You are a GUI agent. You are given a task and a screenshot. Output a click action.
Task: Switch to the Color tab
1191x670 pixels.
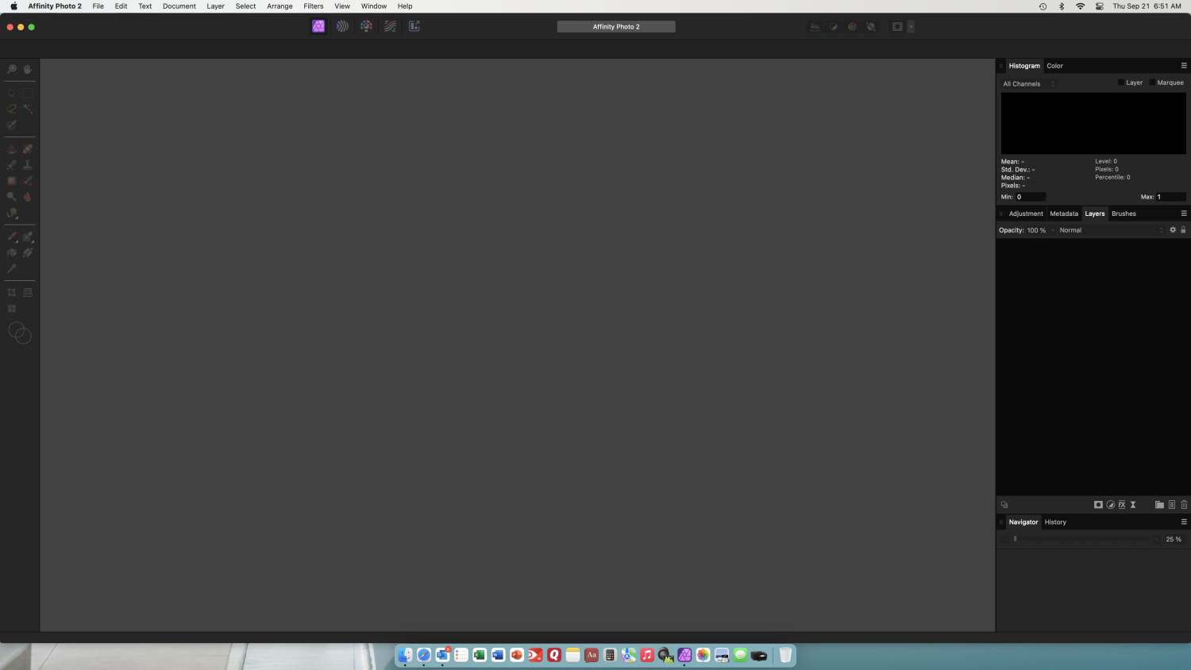[x=1054, y=65]
